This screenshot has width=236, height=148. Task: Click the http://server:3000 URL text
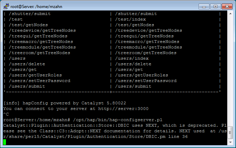coord(123,109)
